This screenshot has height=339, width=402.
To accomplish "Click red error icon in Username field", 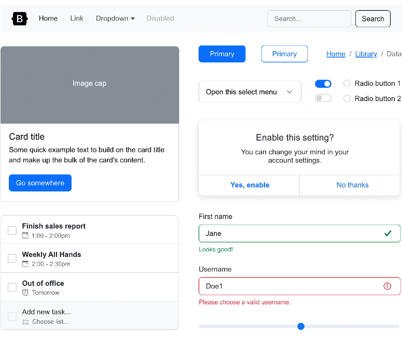I will click(387, 286).
